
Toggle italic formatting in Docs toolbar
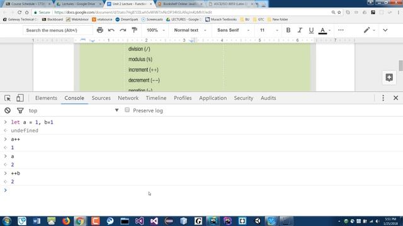(300, 30)
